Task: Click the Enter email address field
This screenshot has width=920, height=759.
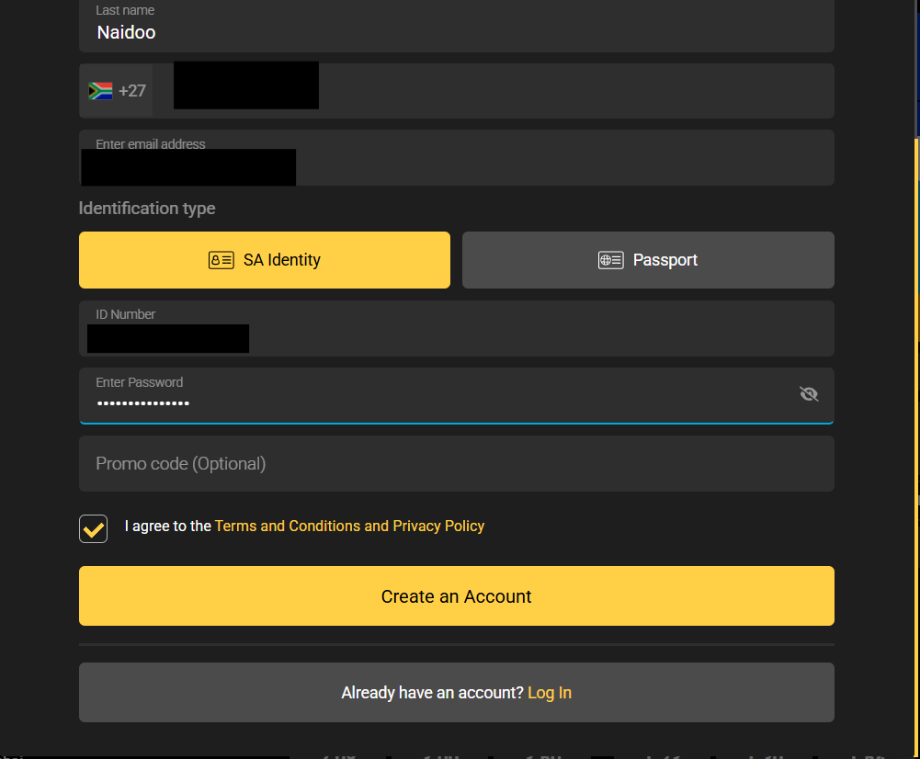Action: [x=457, y=157]
